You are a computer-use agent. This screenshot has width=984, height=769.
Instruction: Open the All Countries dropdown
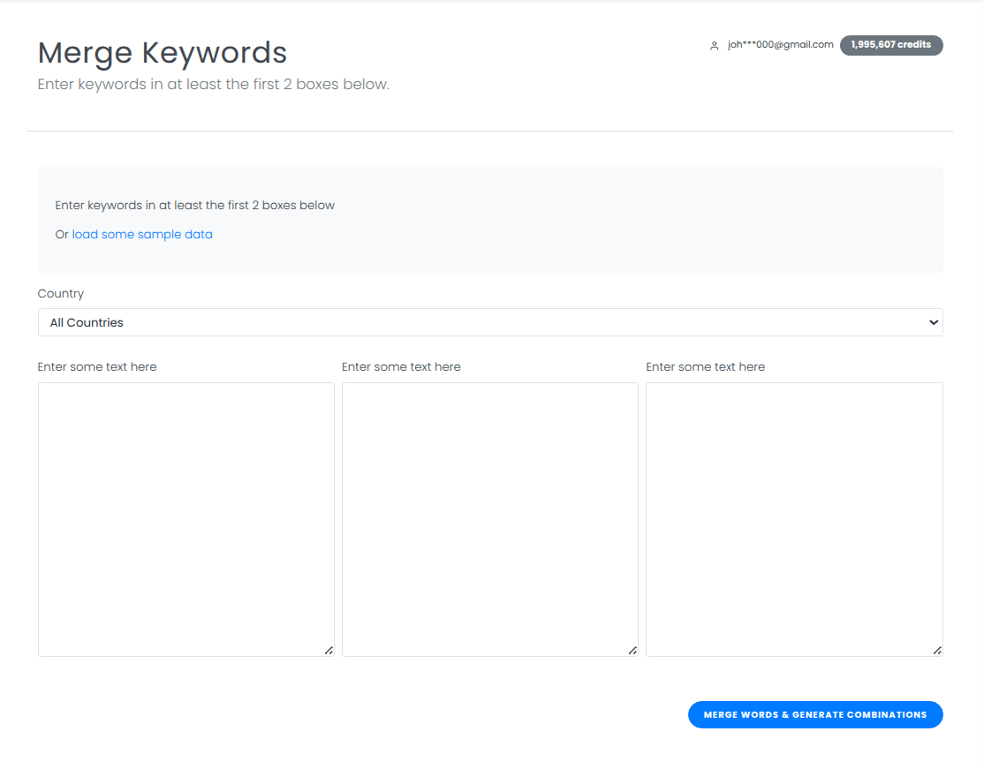pos(489,322)
